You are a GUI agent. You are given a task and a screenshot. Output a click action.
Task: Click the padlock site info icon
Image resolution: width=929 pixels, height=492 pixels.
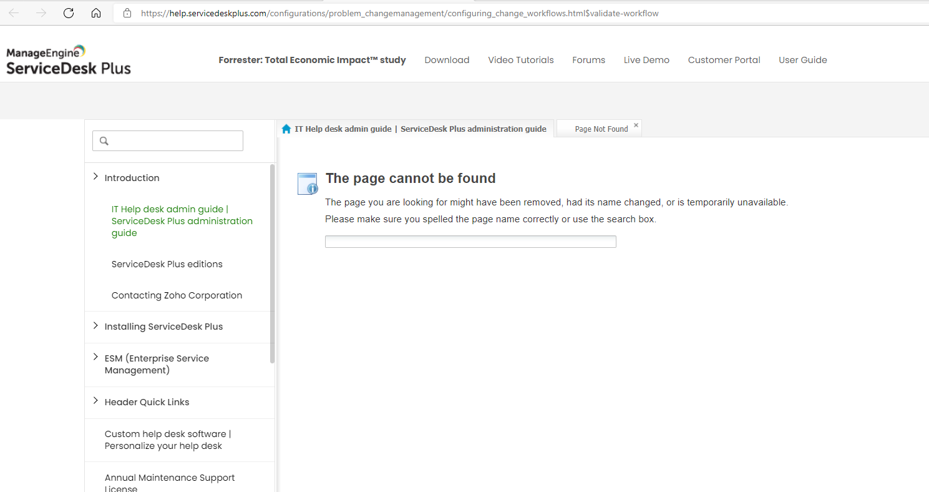pos(127,13)
